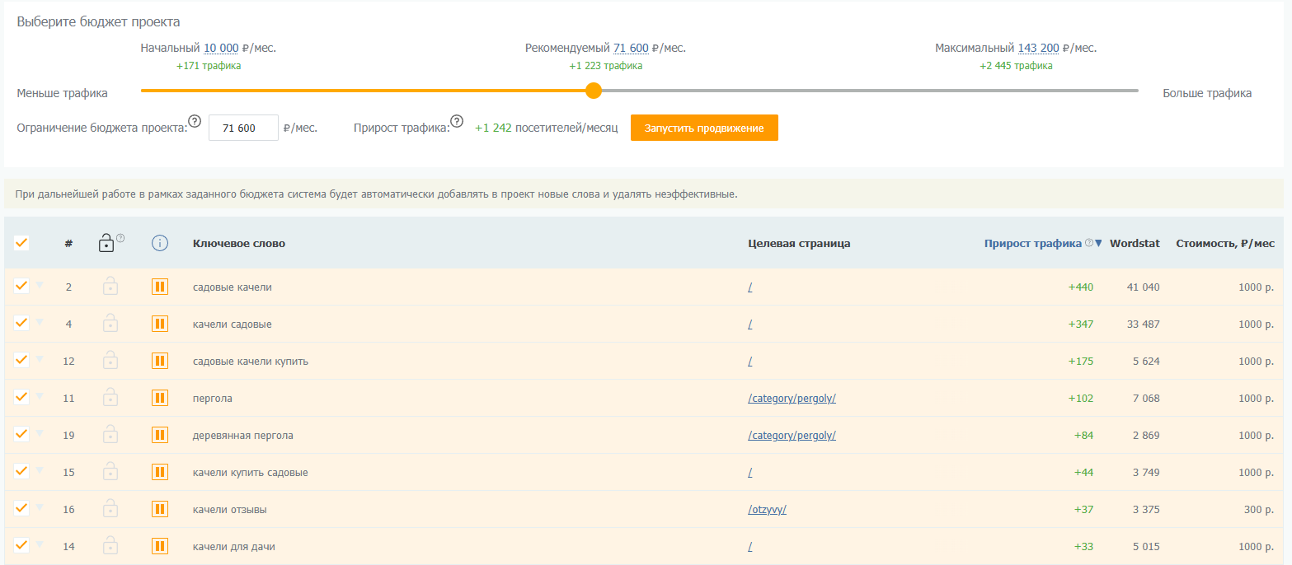1292x565 pixels.
Task: Expand arrow next to «качели купить садовые» checkbox
Action: pyautogui.click(x=39, y=470)
